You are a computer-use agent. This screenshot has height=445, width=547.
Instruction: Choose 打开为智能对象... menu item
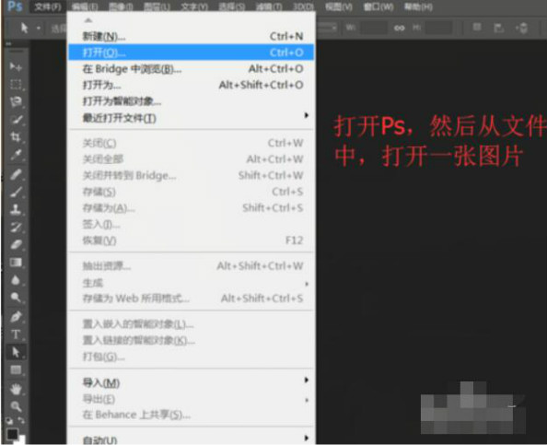tap(192, 101)
